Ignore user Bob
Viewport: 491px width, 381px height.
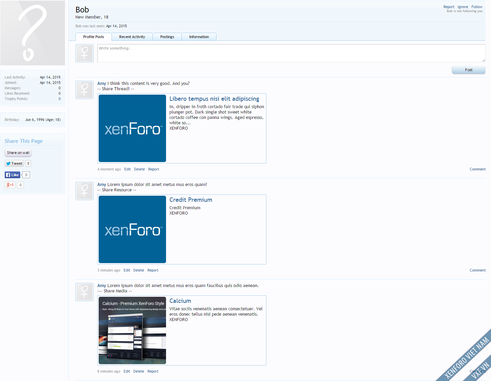pos(463,7)
